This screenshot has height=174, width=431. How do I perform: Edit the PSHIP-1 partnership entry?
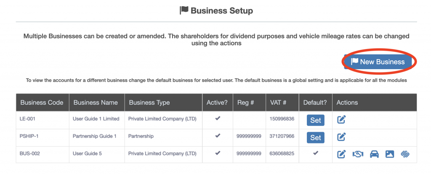coord(342,137)
